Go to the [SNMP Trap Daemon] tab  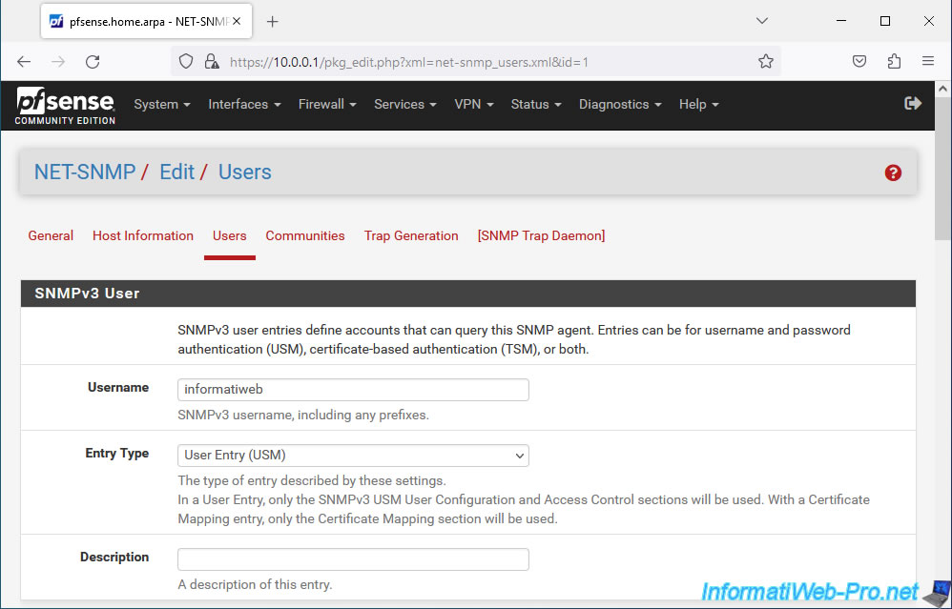tap(541, 236)
